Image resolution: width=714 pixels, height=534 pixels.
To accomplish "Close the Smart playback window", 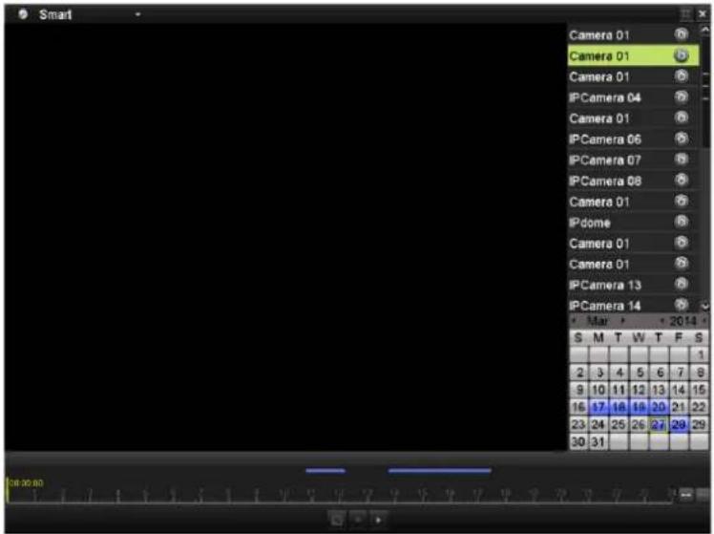I will (x=703, y=14).
